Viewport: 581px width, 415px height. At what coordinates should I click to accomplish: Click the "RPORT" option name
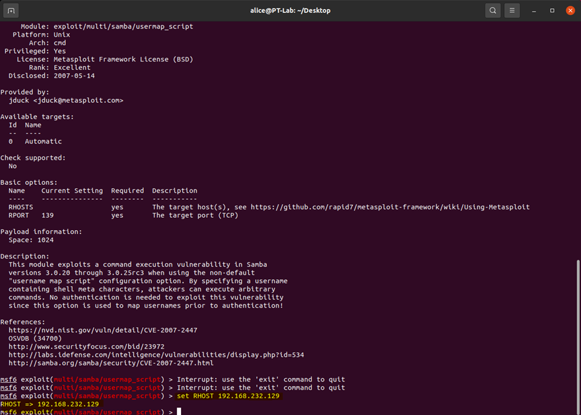[x=19, y=215]
